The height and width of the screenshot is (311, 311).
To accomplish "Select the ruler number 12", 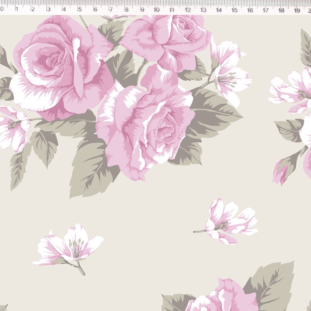I will 188,9.
